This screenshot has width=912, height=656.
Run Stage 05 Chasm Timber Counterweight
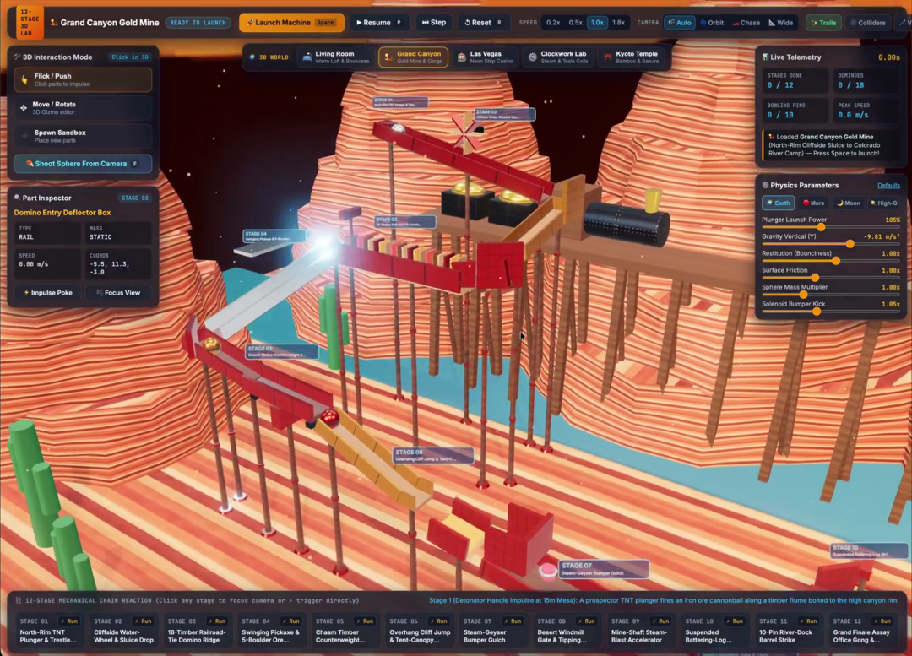[364, 621]
